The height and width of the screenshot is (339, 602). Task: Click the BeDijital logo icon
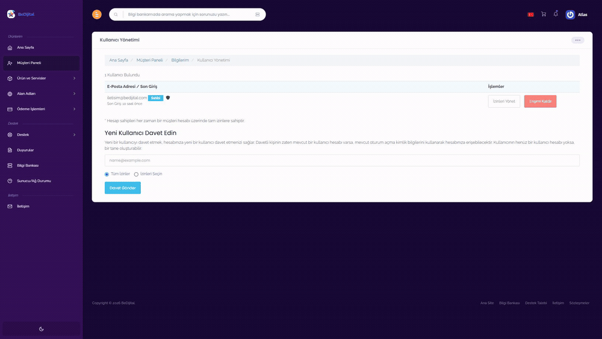(x=11, y=14)
